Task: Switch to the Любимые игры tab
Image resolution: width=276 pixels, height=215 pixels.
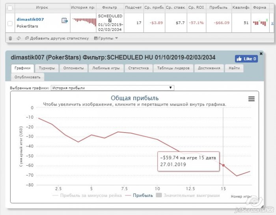Action: coord(106,68)
